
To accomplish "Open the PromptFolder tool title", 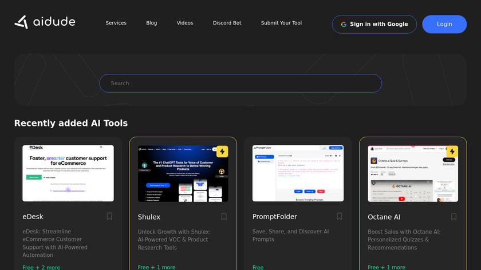I will click(275, 217).
